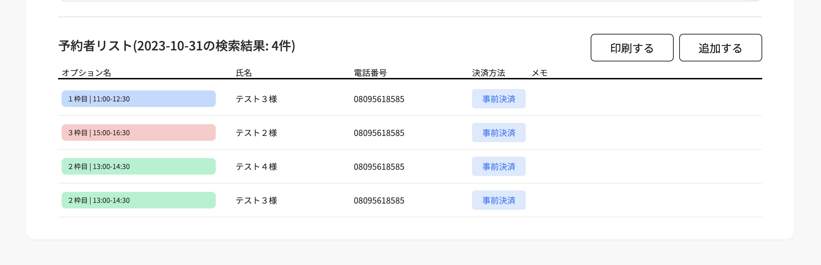
Task: Select the red 3枠目 | 15:00-16:30 option badge
Action: click(138, 132)
